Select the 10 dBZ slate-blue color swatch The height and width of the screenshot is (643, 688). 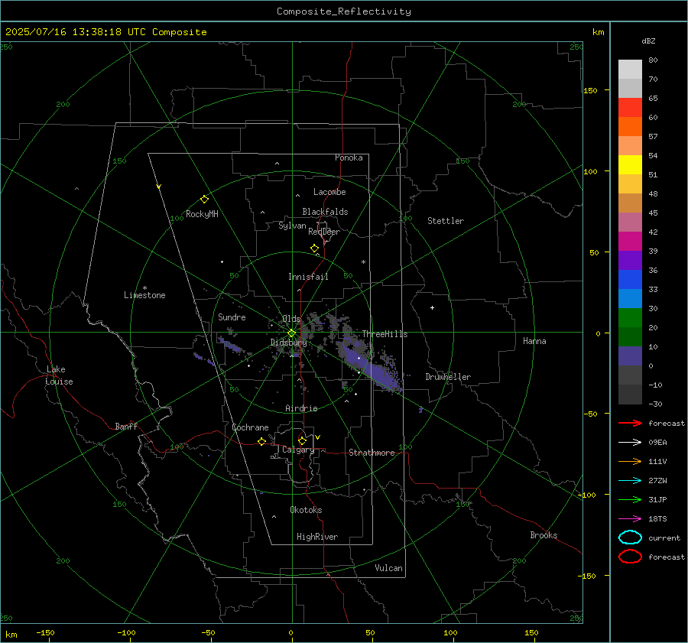630,356
